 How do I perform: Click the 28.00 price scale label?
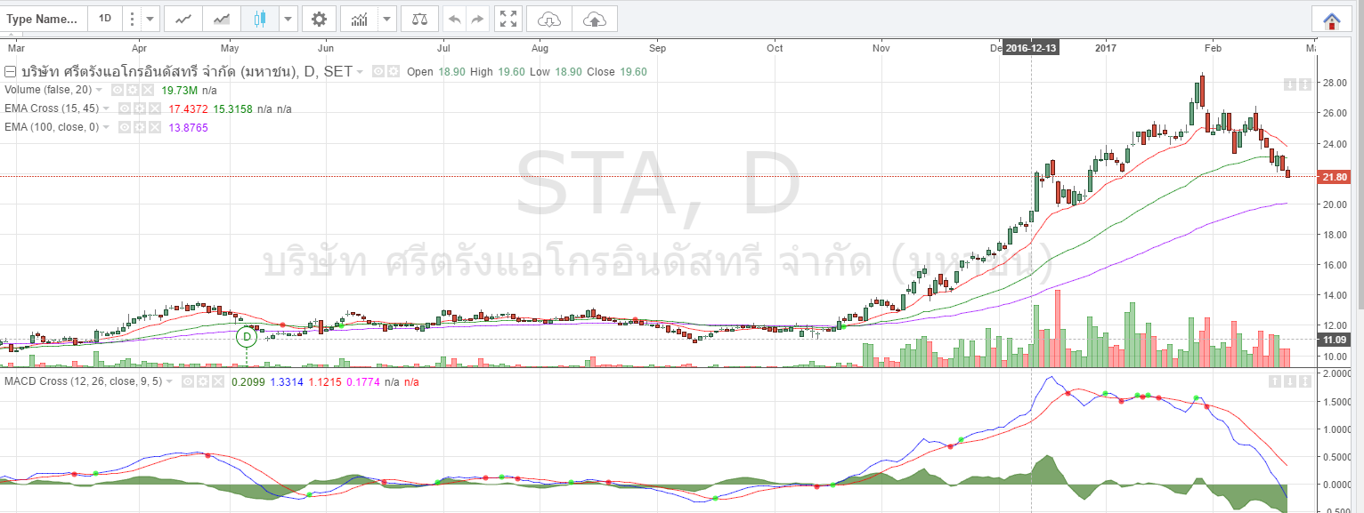click(1333, 83)
